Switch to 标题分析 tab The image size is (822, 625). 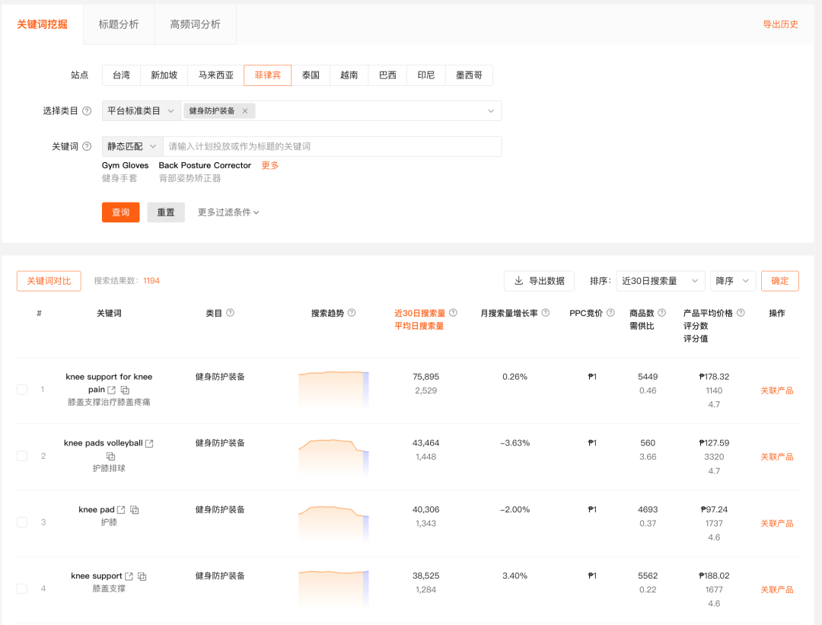(119, 24)
